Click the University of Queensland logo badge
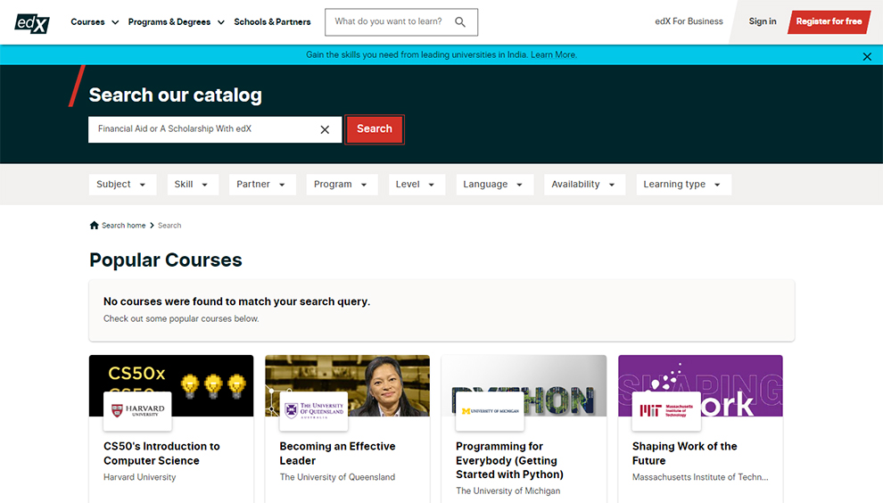Screen dimensions: 883x503 pyautogui.click(x=314, y=410)
